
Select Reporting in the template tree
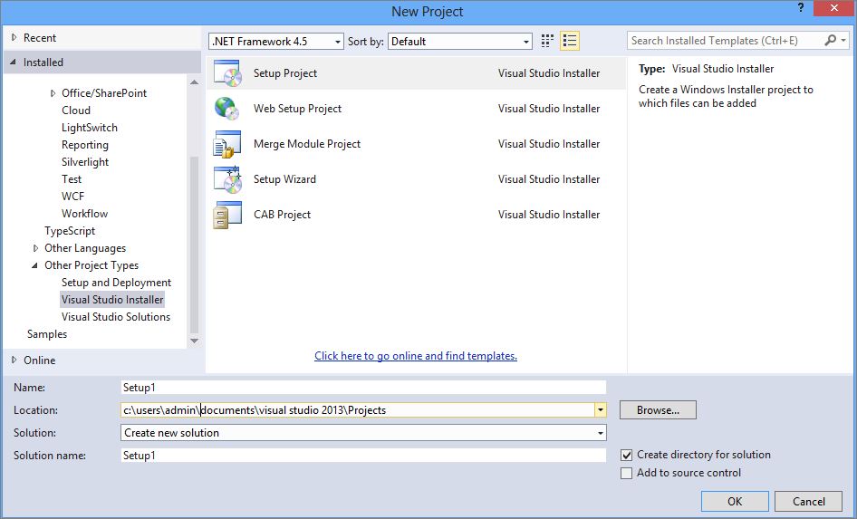pyautogui.click(x=85, y=145)
